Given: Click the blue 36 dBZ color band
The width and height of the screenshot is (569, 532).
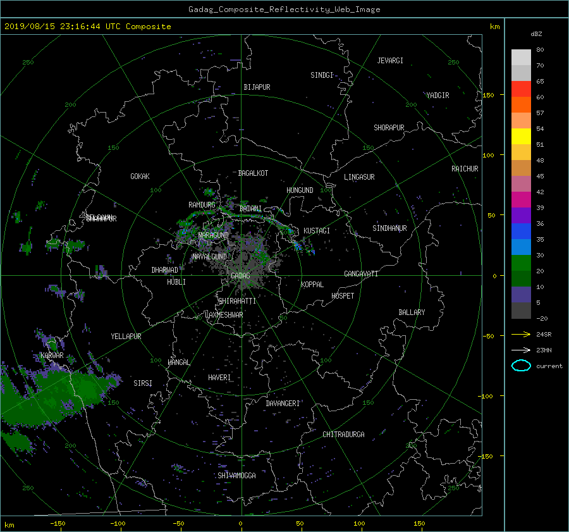Looking at the screenshot, I should coord(521,231).
